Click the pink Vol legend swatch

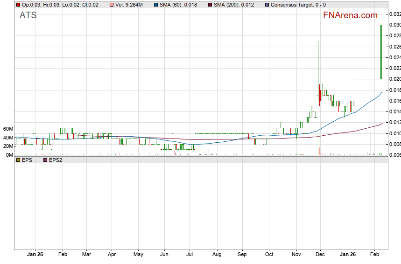[x=111, y=5]
